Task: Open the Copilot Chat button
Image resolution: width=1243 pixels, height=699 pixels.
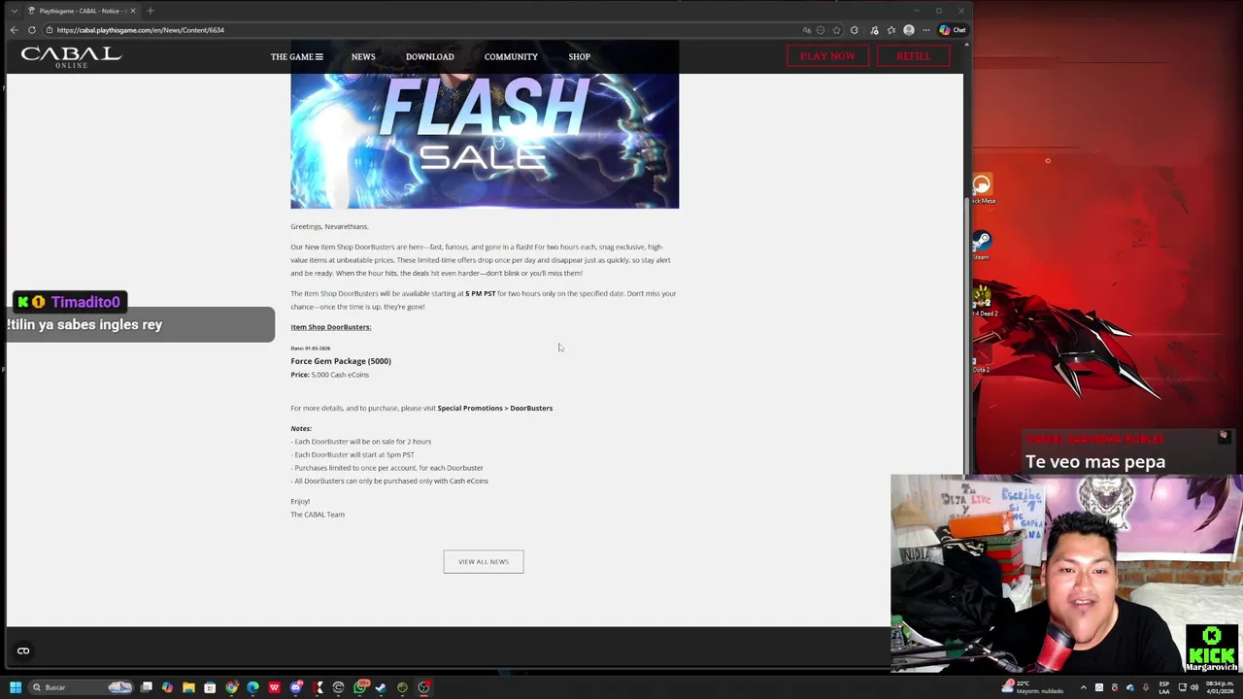Action: pos(952,30)
